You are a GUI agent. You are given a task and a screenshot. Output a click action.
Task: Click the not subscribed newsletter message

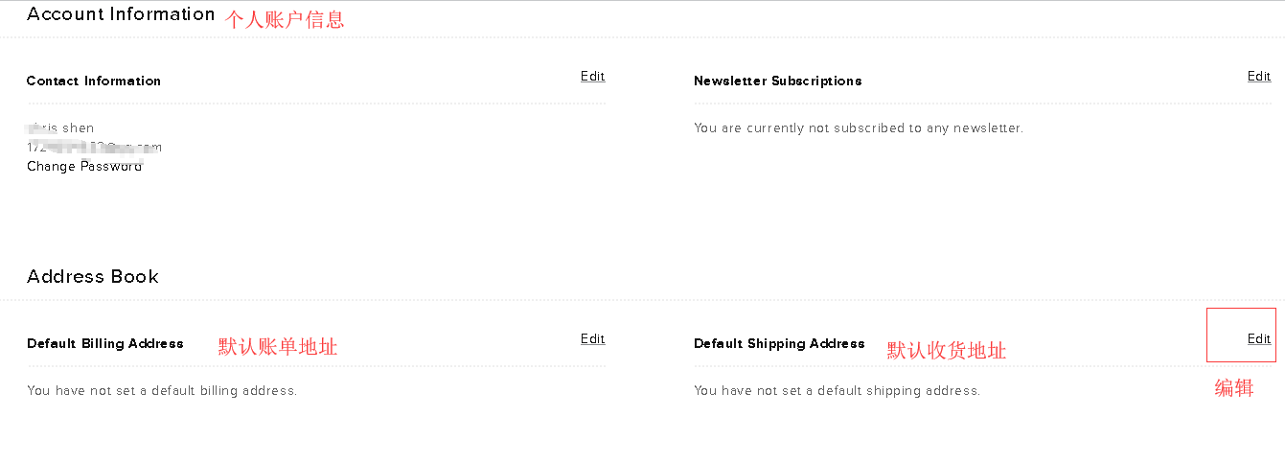(x=858, y=128)
